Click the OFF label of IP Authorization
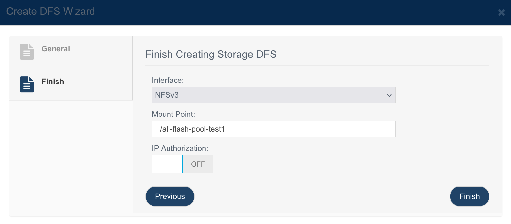 click(198, 164)
